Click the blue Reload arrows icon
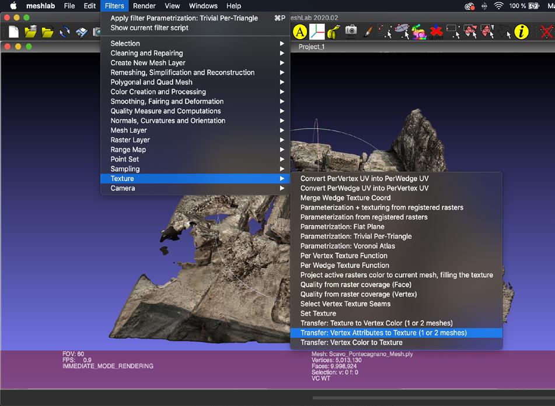This screenshot has width=555, height=406. pos(64,32)
